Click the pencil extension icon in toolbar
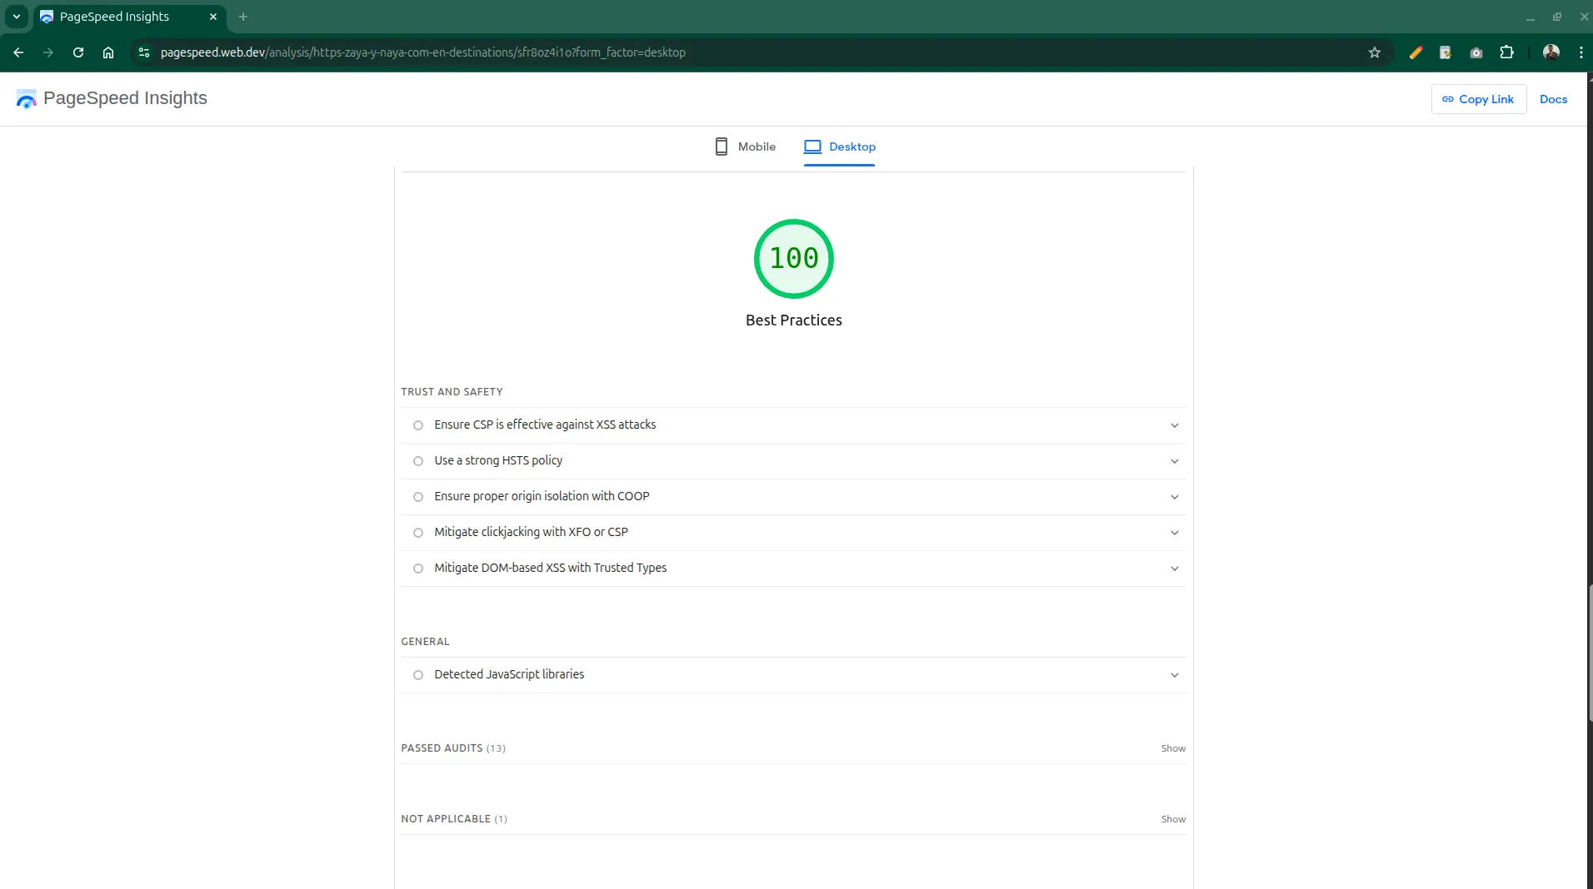This screenshot has height=889, width=1593. [1416, 52]
